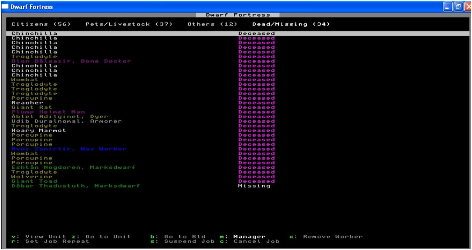Select Åblel Adilginet, Dyer
The height and width of the screenshot is (250, 472).
tap(60, 117)
